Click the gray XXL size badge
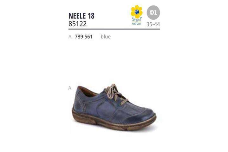 (153, 12)
